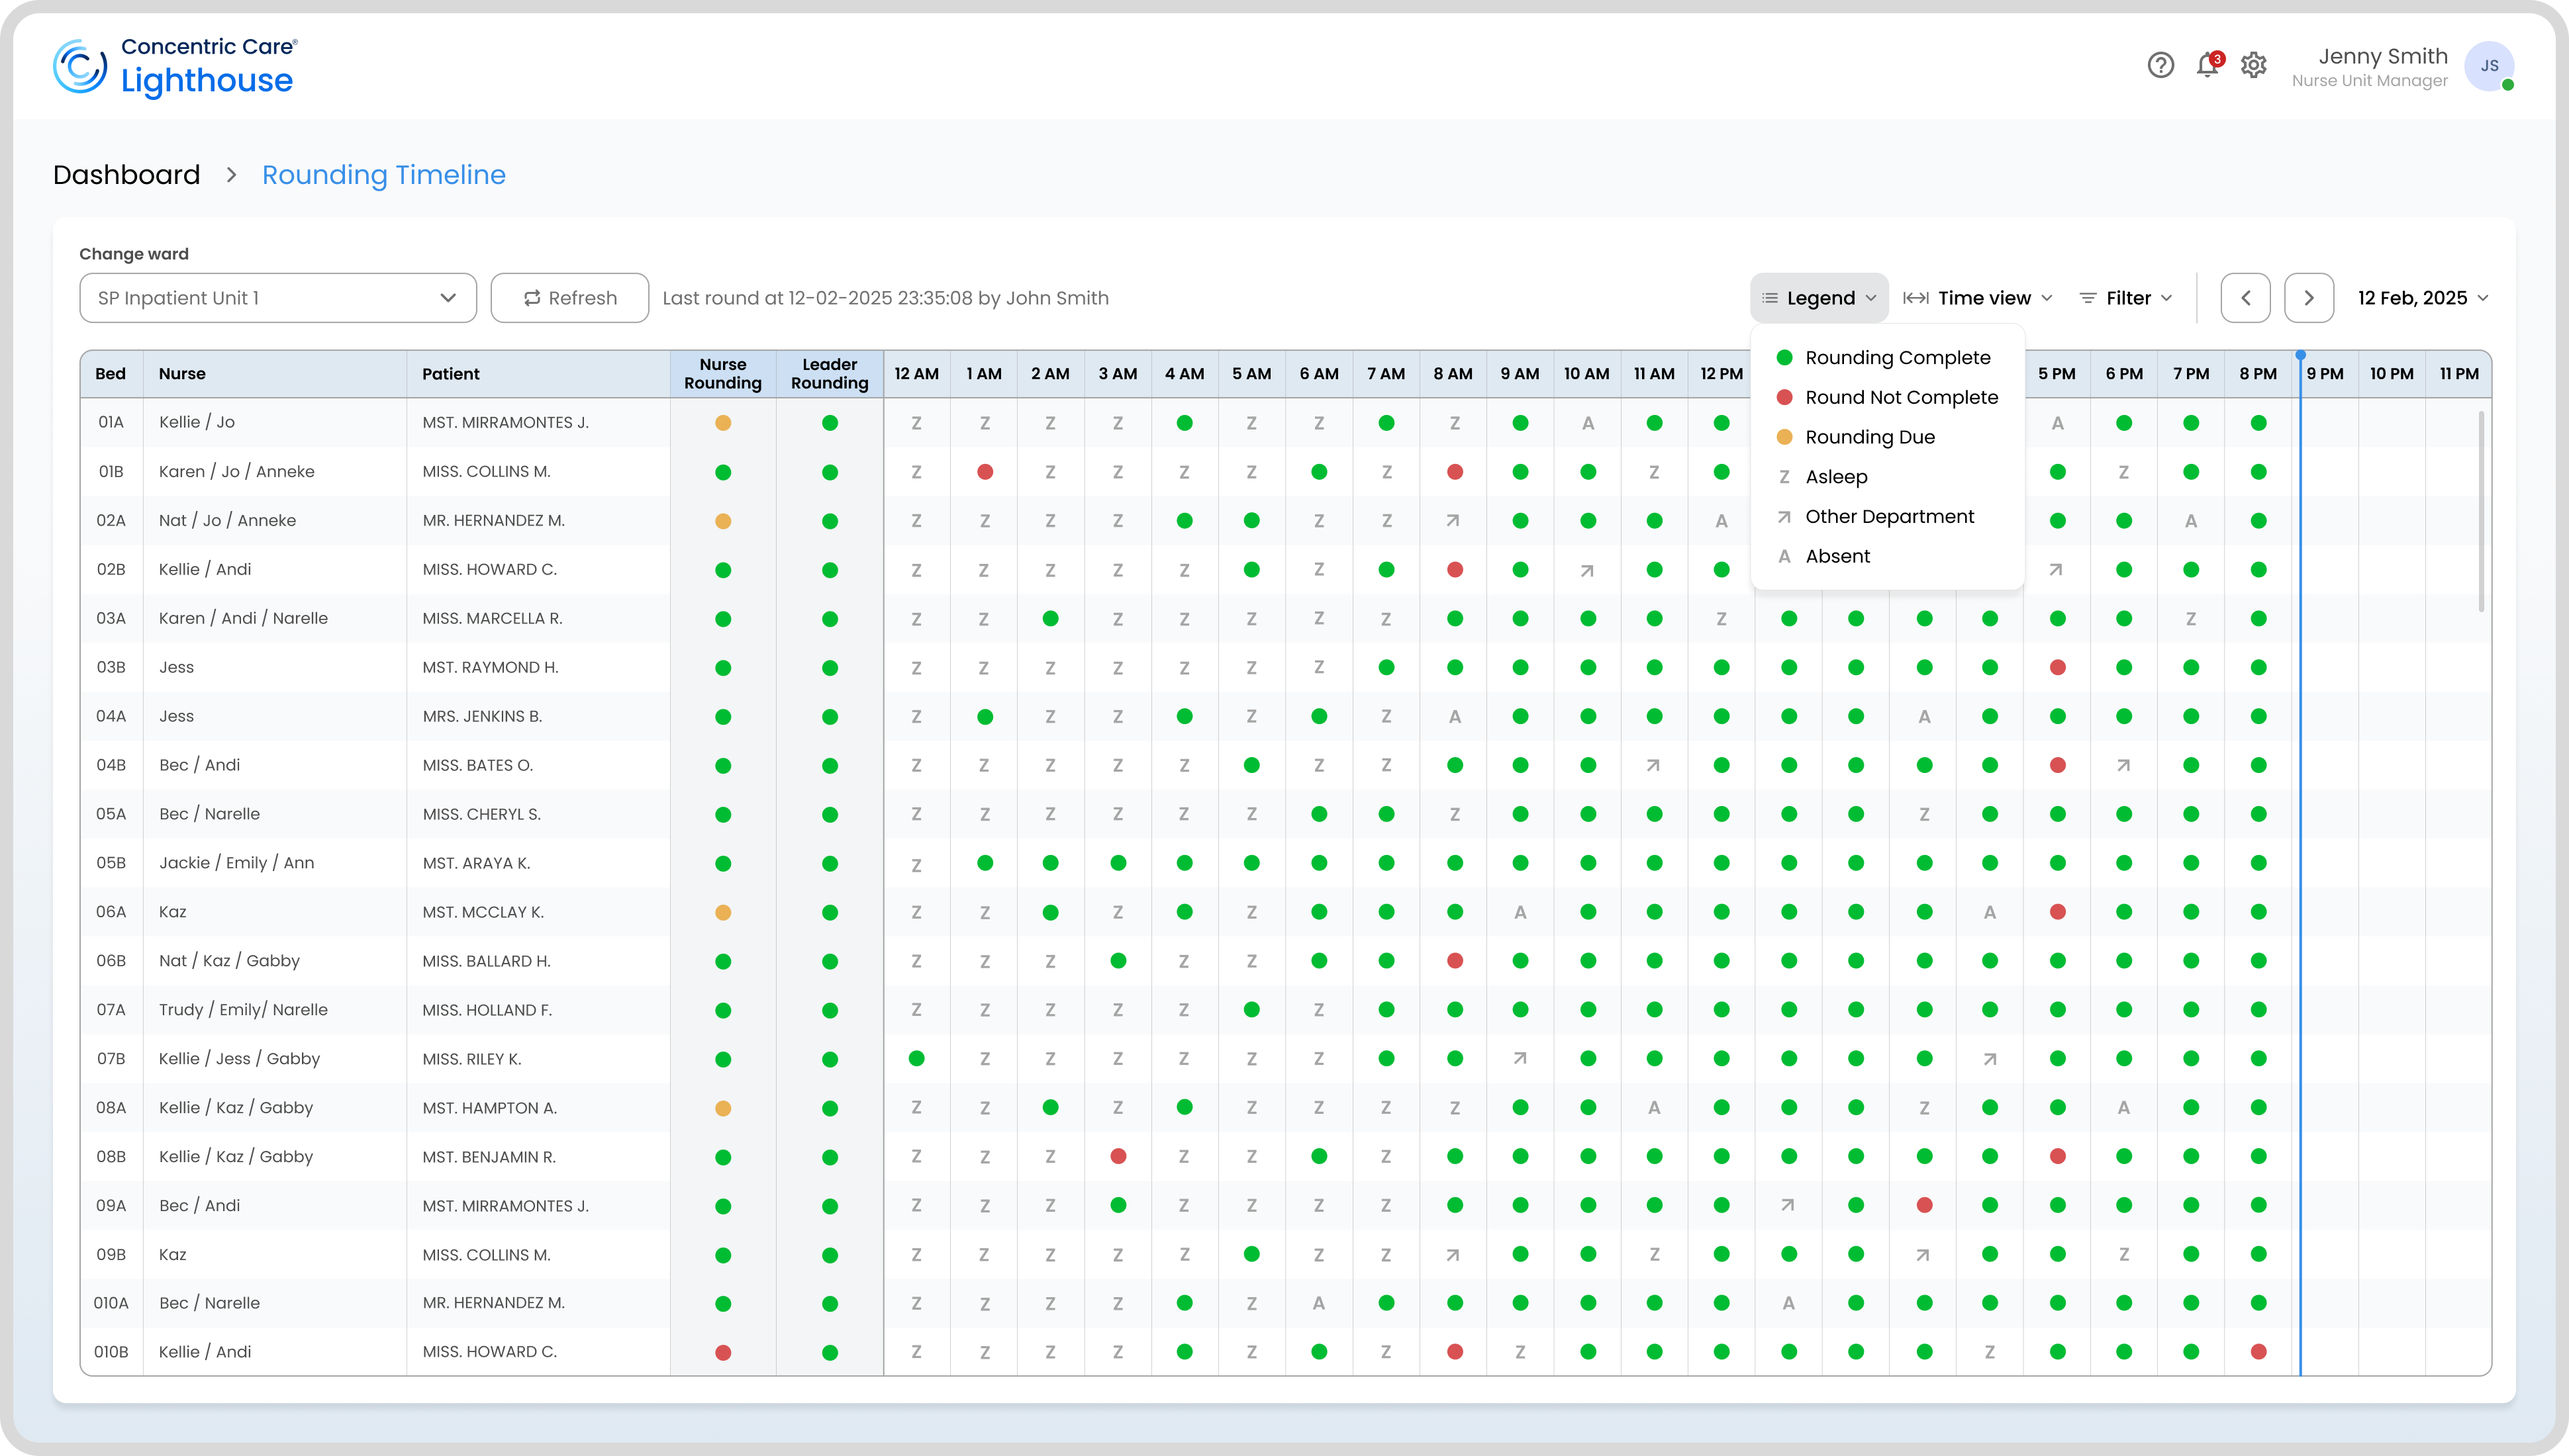Open the 12 Feb, 2025 date picker

(x=2423, y=298)
